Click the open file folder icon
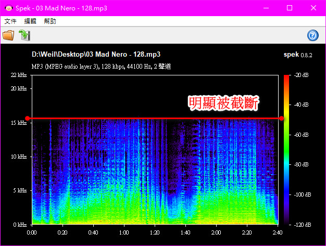The height and width of the screenshot is (246, 326). pos(8,35)
